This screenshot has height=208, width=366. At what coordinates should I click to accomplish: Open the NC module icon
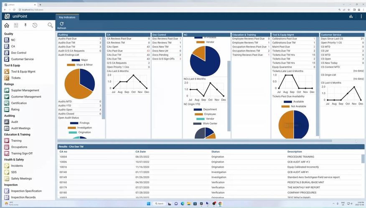pyautogui.click(x=7, y=40)
